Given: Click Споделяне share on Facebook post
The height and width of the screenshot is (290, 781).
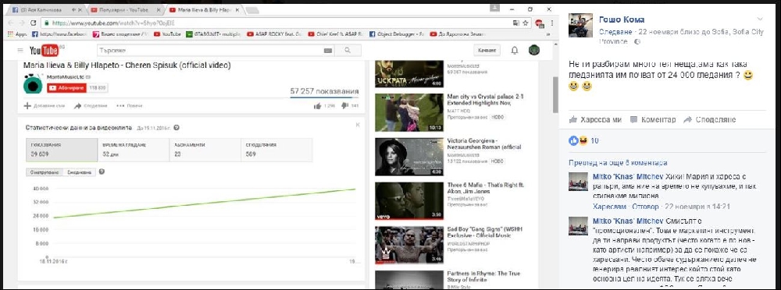Looking at the screenshot, I should pyautogui.click(x=709, y=120).
